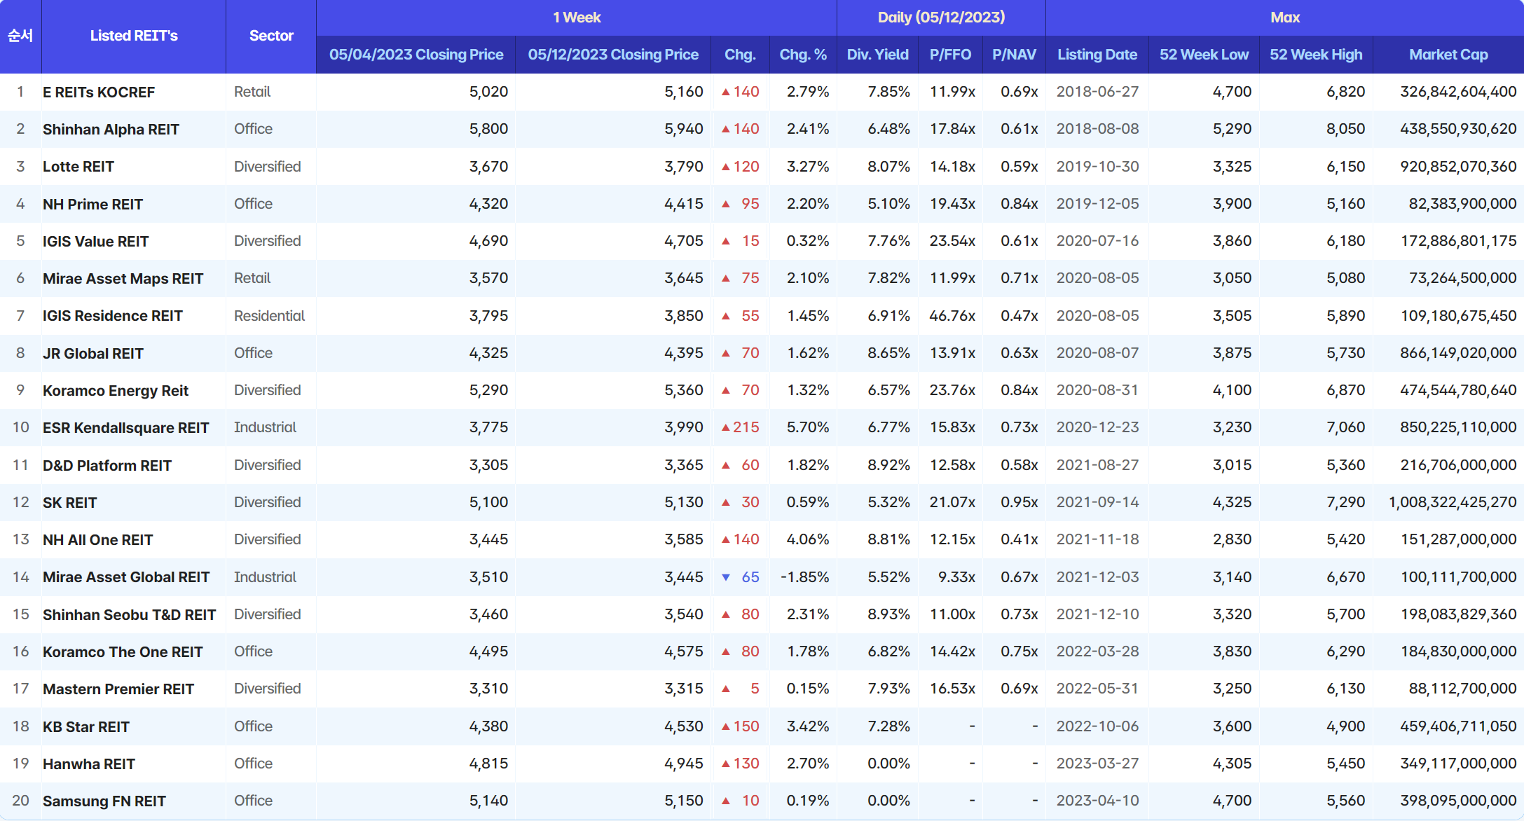The image size is (1524, 821).
Task: Click the P/NAV column header
Action: click(x=1014, y=55)
